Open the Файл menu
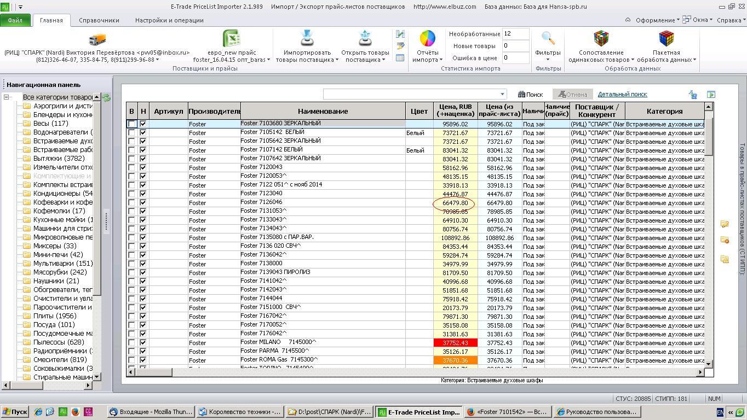 (15, 20)
